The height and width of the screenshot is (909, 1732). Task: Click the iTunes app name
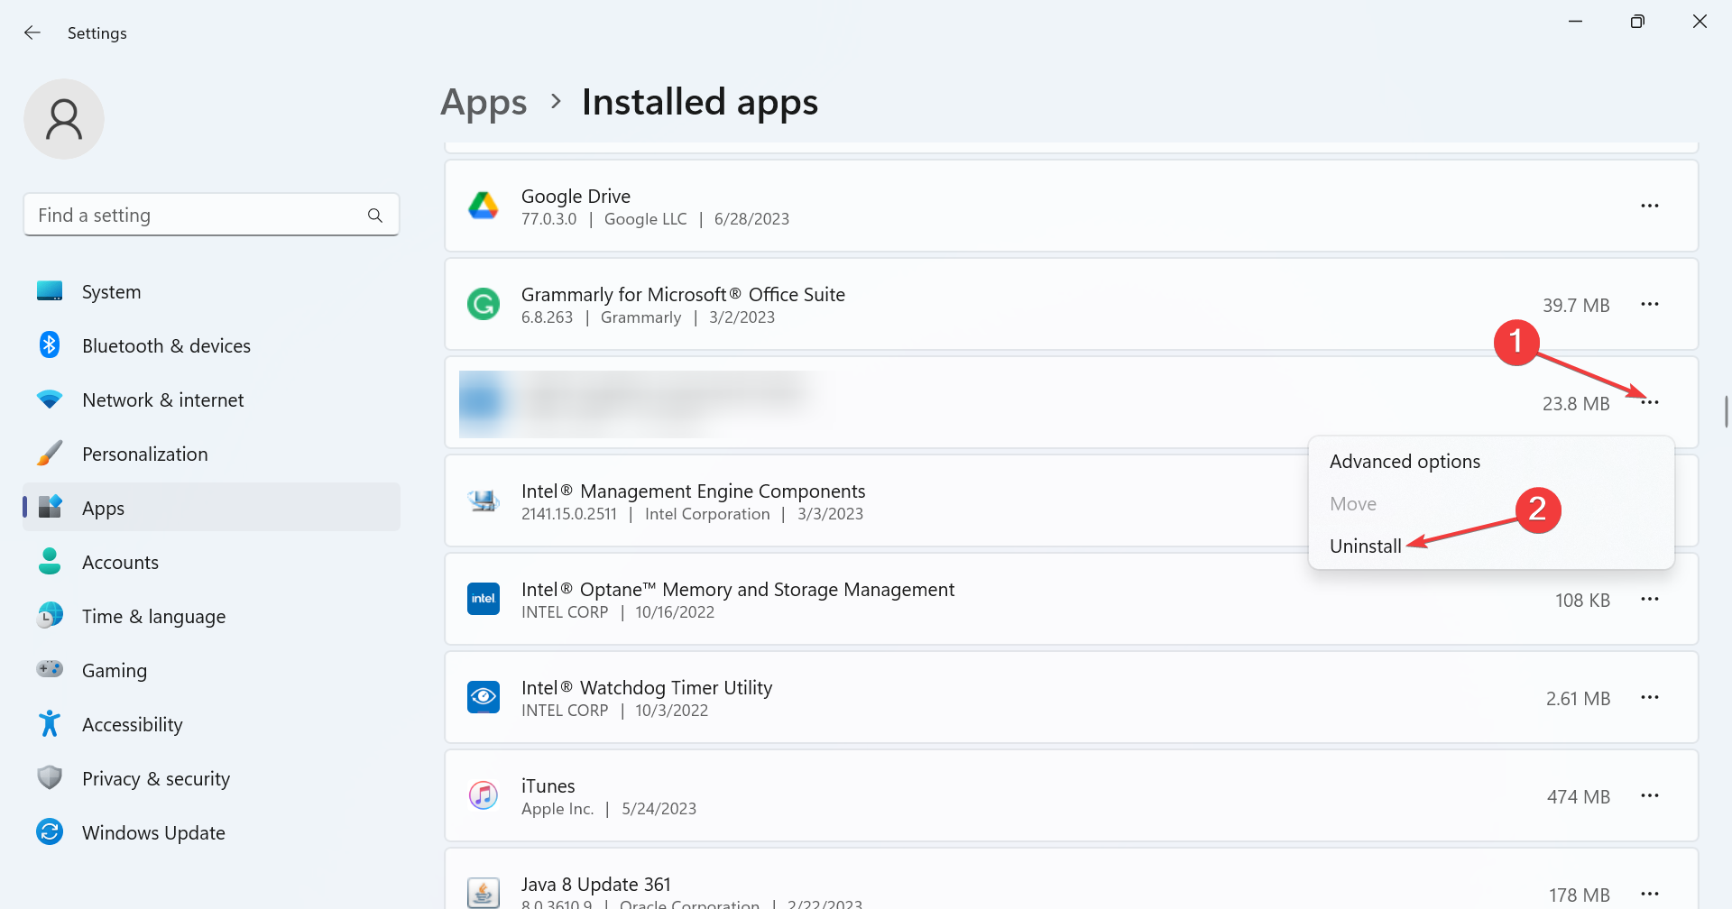click(548, 785)
